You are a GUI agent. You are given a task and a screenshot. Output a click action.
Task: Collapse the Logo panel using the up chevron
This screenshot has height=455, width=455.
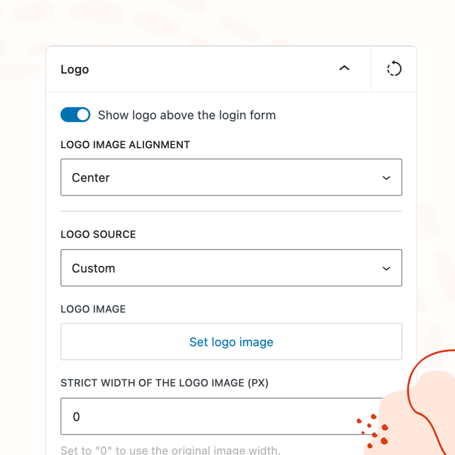coord(344,69)
